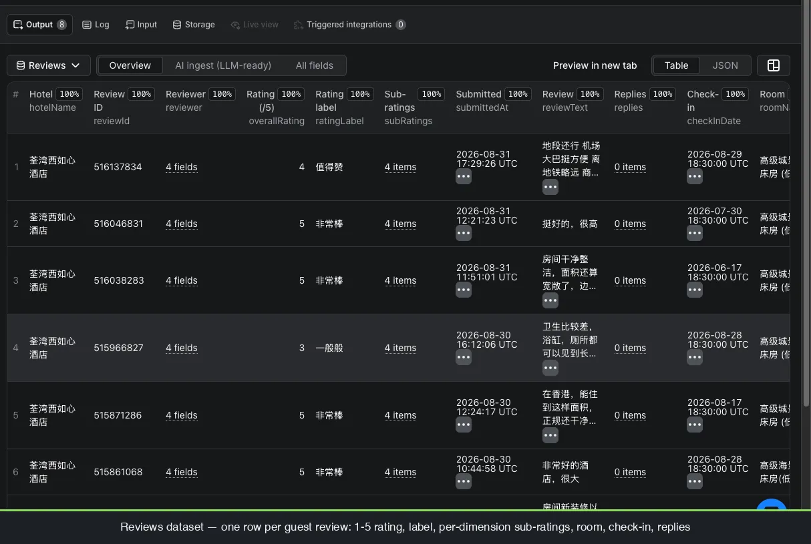Image resolution: width=811 pixels, height=544 pixels.
Task: Open replies 0 items for review 515861068
Action: 631,472
